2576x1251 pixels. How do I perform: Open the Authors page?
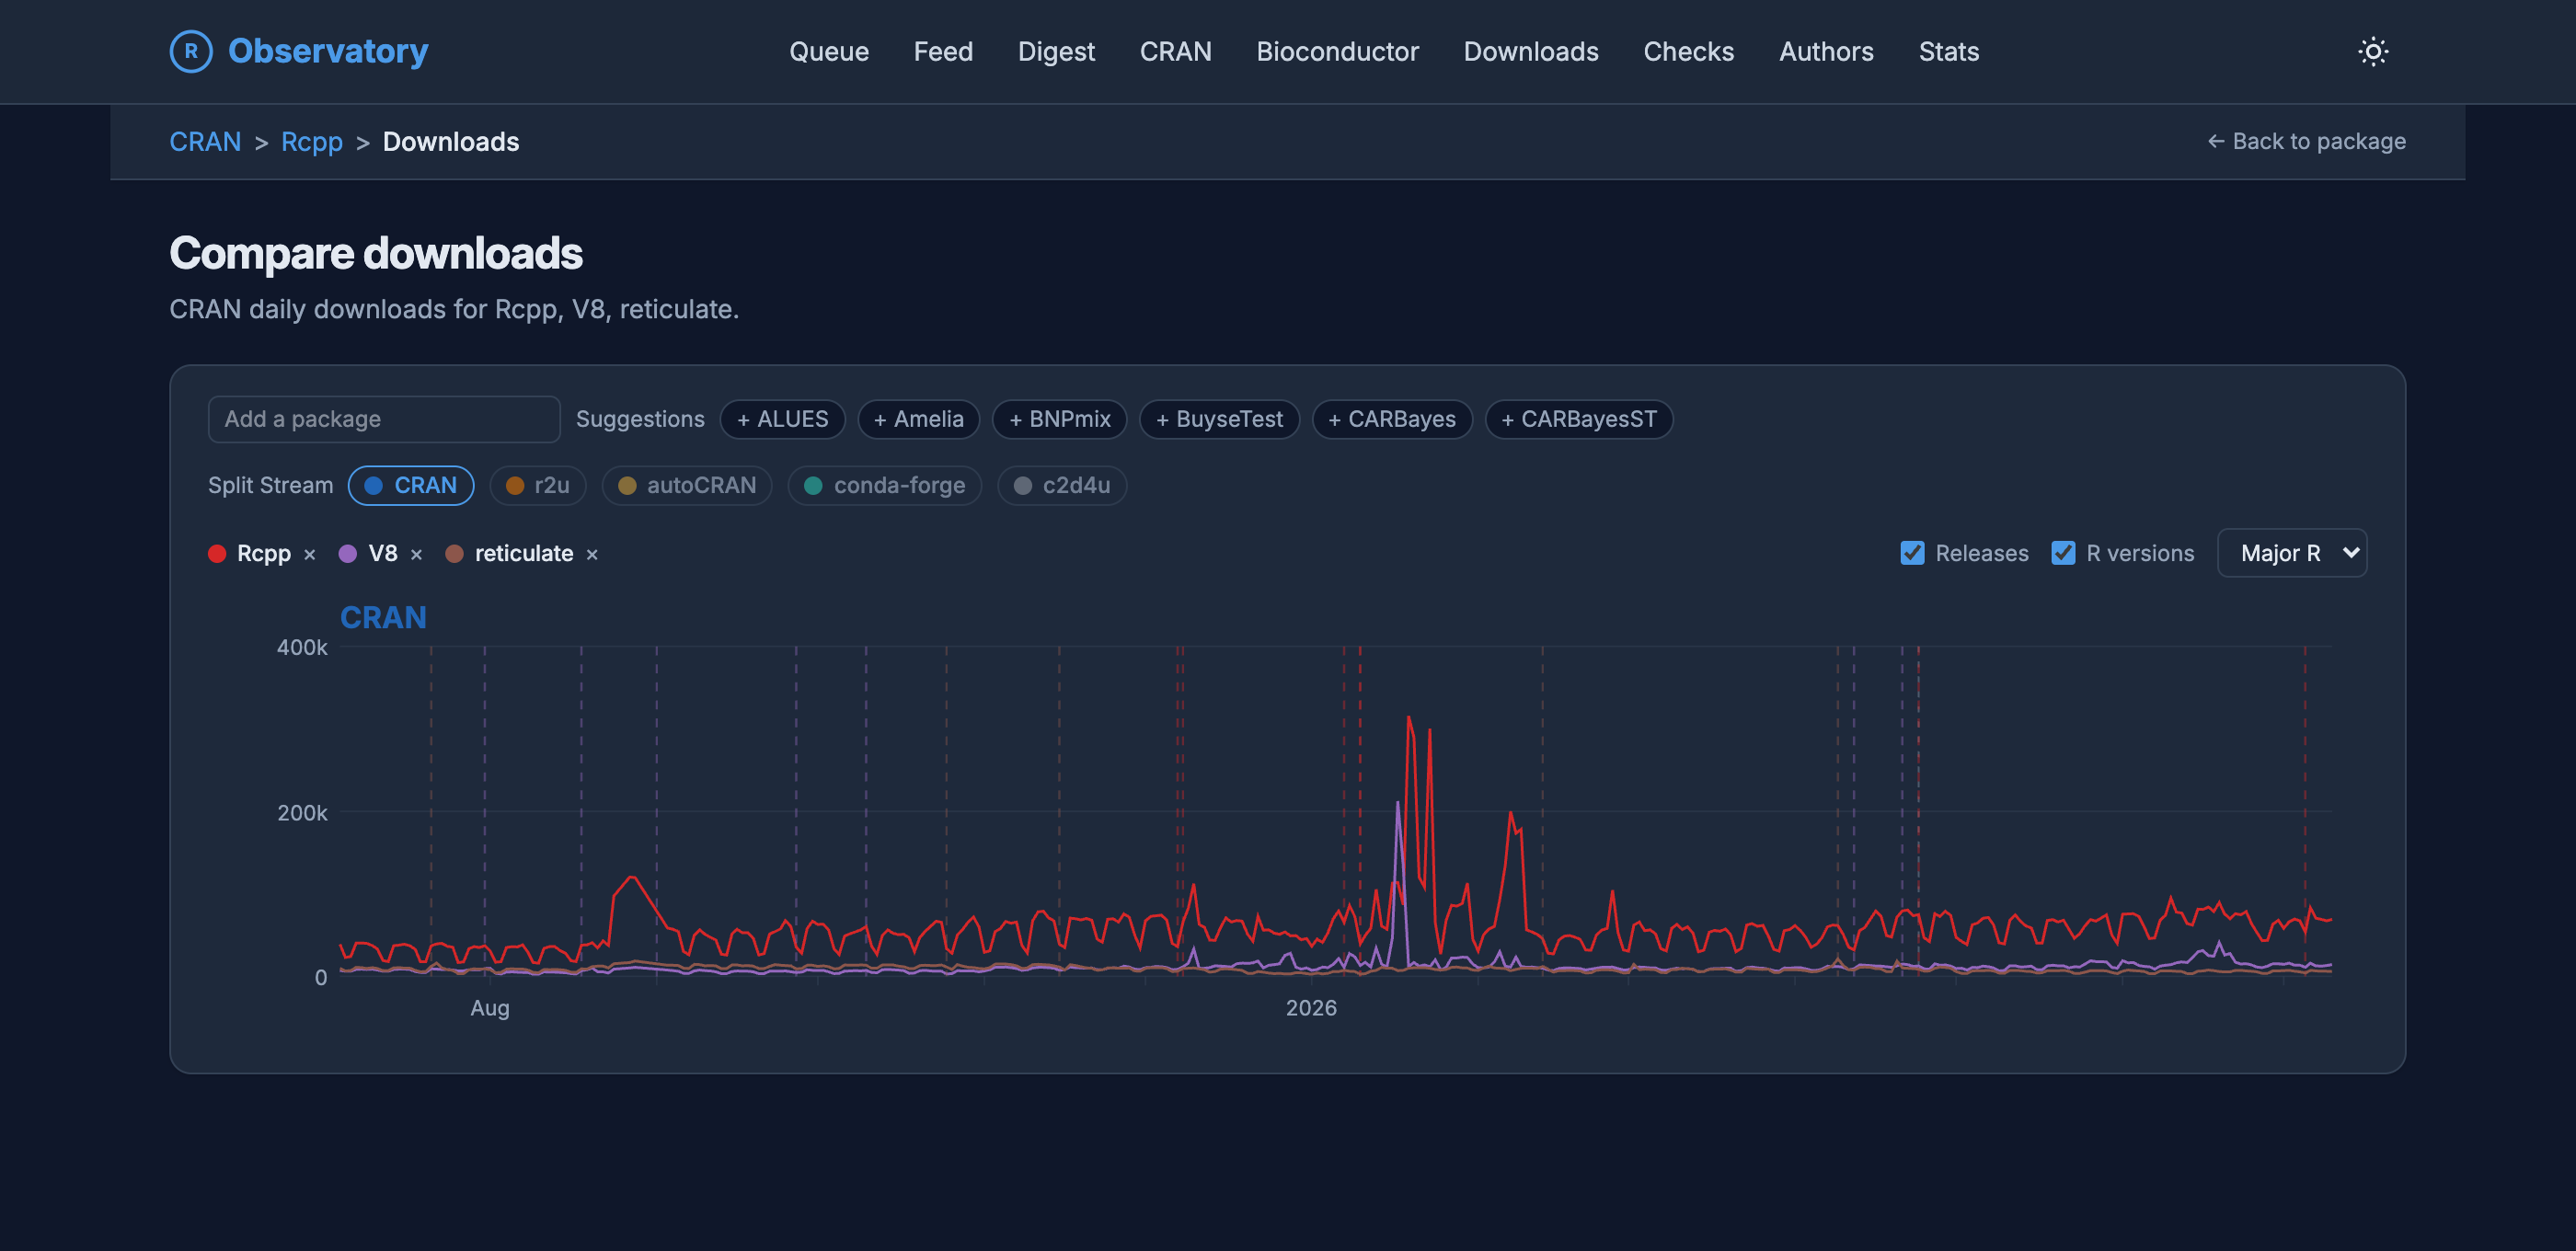click(x=1825, y=51)
